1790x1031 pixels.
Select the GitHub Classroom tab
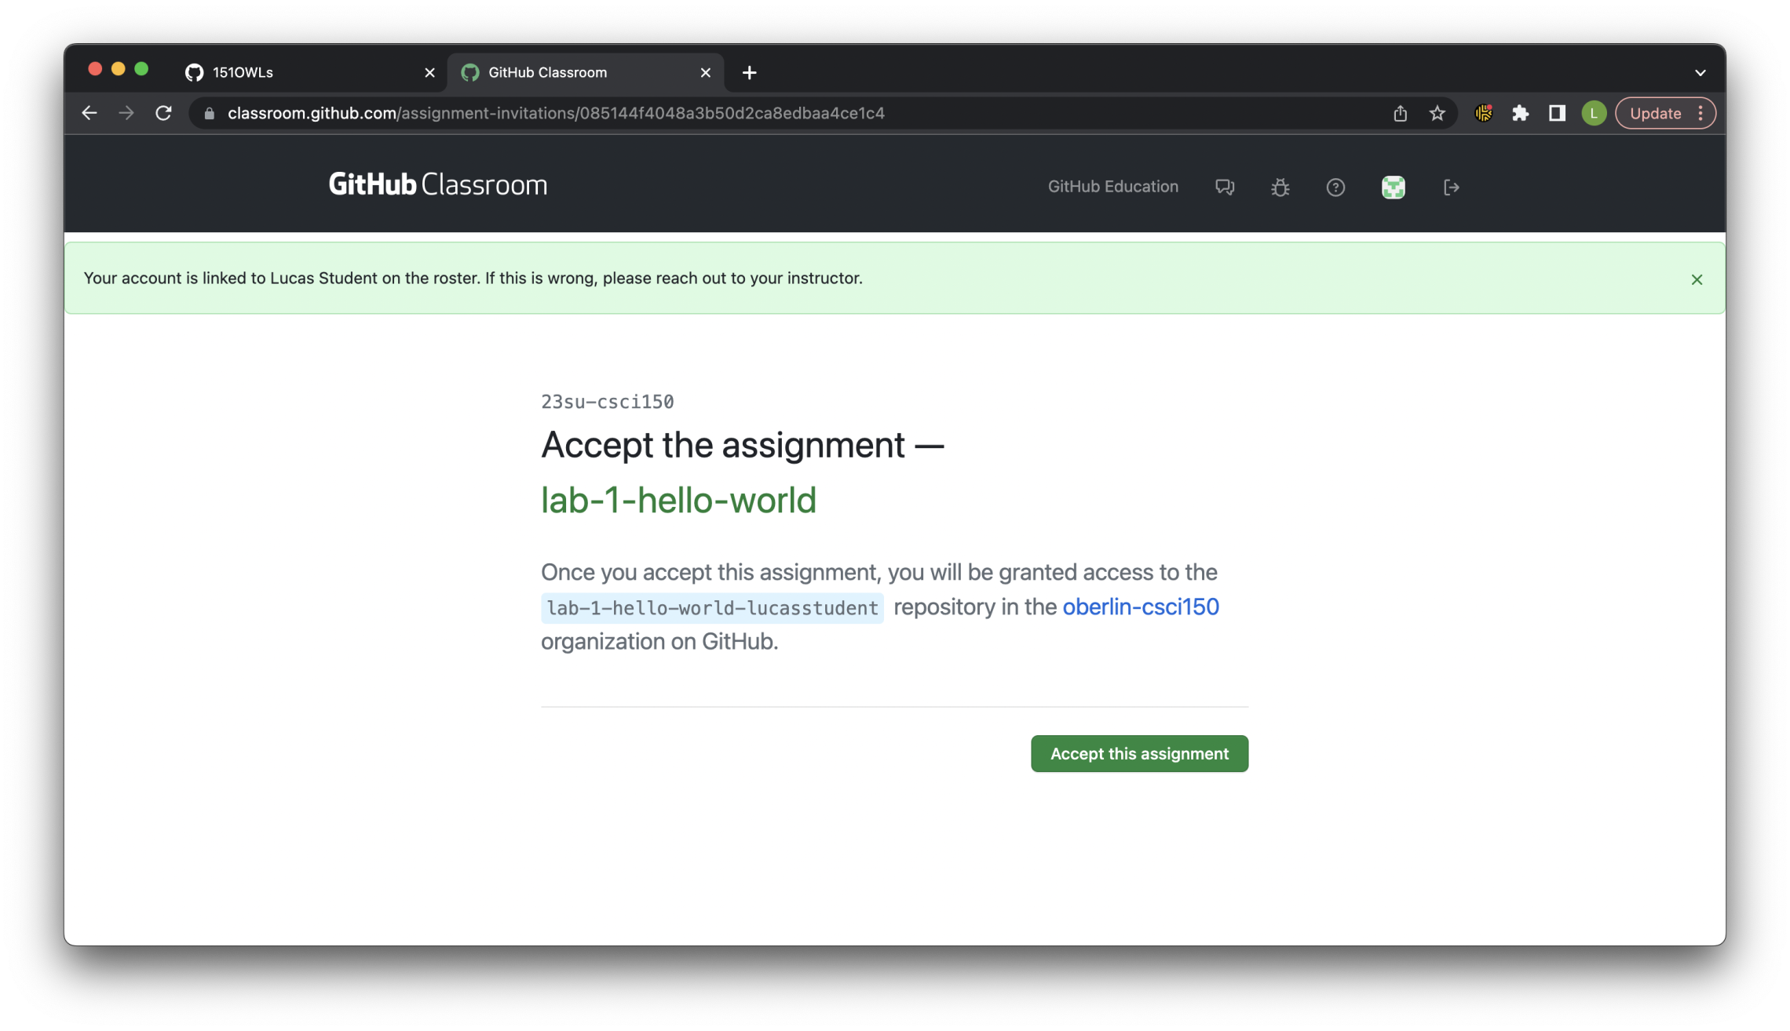click(585, 73)
